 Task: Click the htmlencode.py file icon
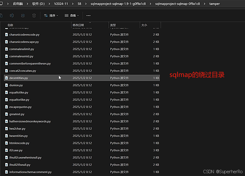[6, 143]
